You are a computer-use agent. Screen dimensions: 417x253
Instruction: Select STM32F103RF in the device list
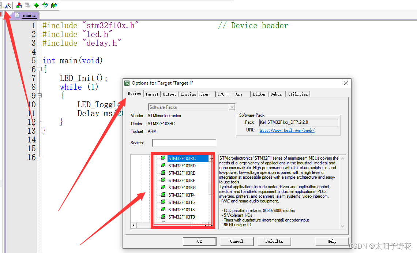coord(182,180)
